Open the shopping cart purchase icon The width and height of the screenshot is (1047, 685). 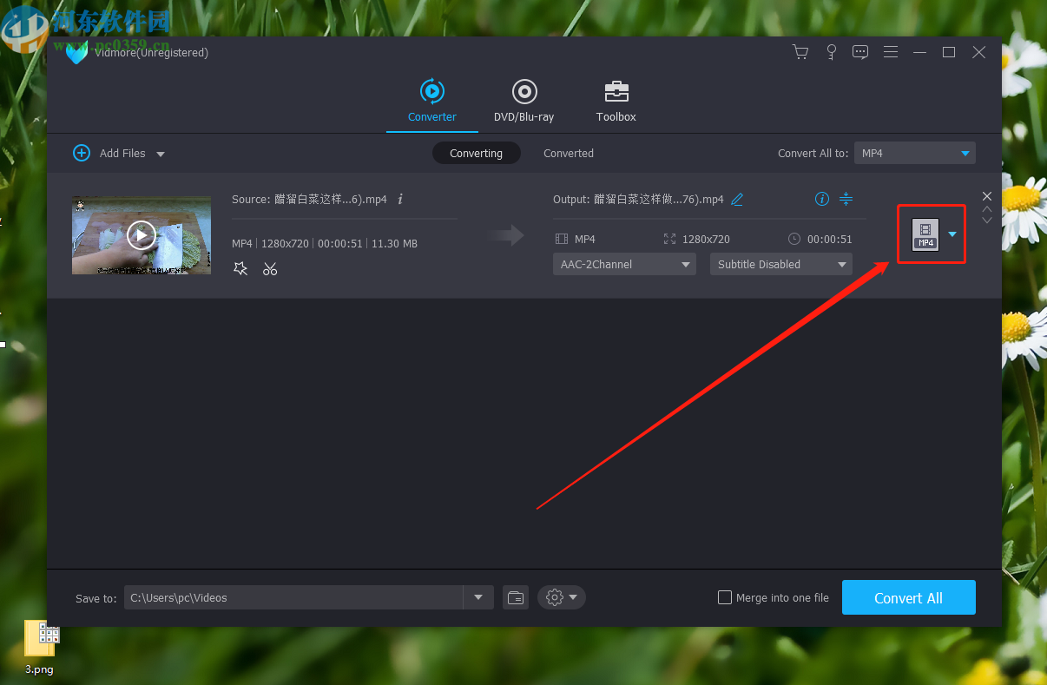(x=800, y=52)
